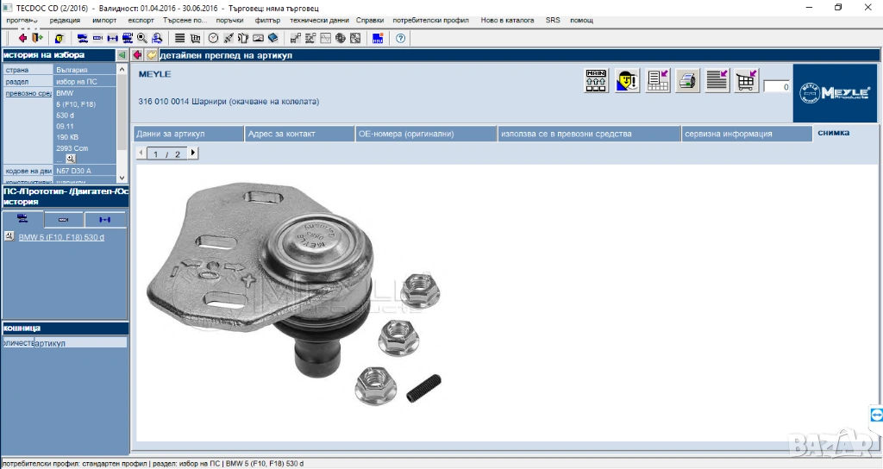Click the 'BMW 5 (F10, F18) 530 d' link

pyautogui.click(x=61, y=237)
